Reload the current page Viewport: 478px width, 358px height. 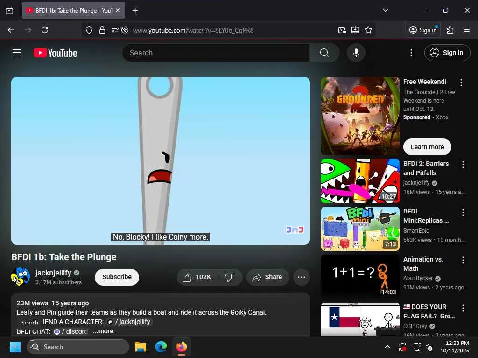tap(45, 30)
